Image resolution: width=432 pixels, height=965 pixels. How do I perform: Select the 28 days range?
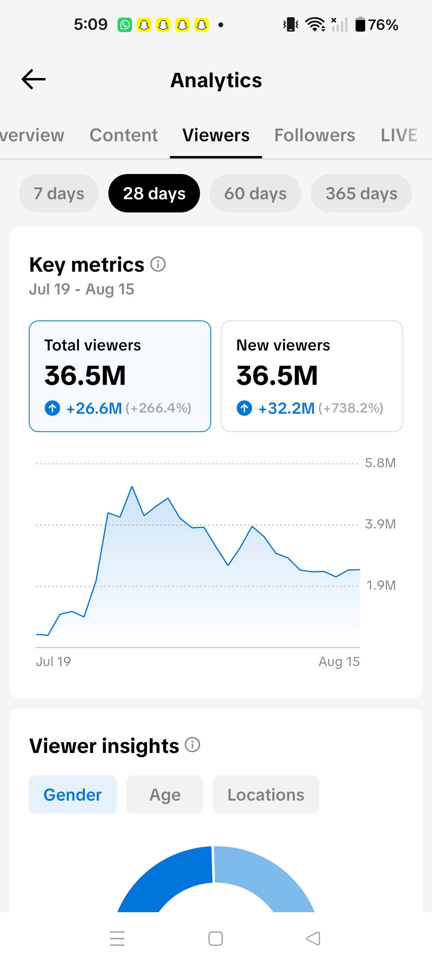click(x=154, y=193)
